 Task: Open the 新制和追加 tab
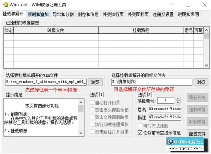tap(38, 14)
